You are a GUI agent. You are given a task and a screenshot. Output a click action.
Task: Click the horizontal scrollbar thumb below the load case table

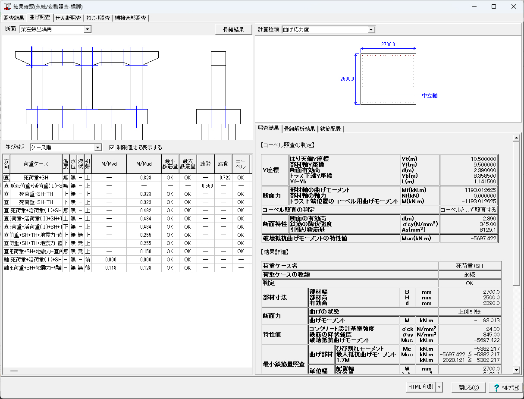pos(14,371)
